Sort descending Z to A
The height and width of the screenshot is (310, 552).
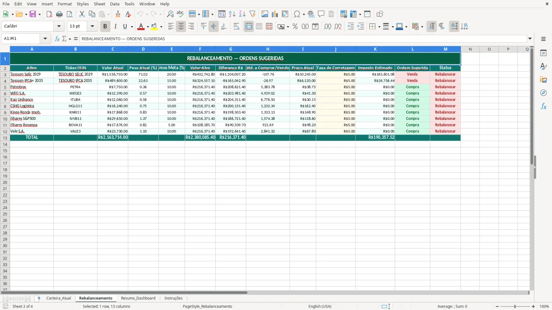pos(242,14)
